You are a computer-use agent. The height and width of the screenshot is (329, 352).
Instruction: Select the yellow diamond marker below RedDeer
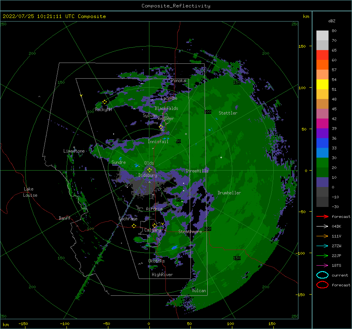point(161,127)
